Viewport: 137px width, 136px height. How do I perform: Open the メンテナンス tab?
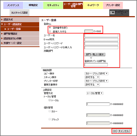point(13,5)
